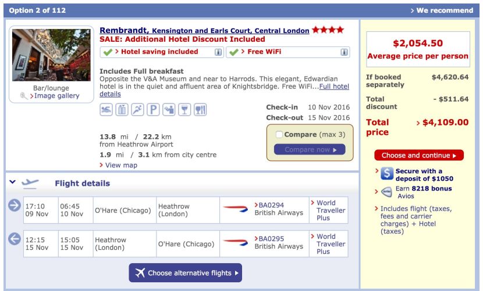Open info icon for Hotel saving included
483x291 pixels.
[x=219, y=52]
